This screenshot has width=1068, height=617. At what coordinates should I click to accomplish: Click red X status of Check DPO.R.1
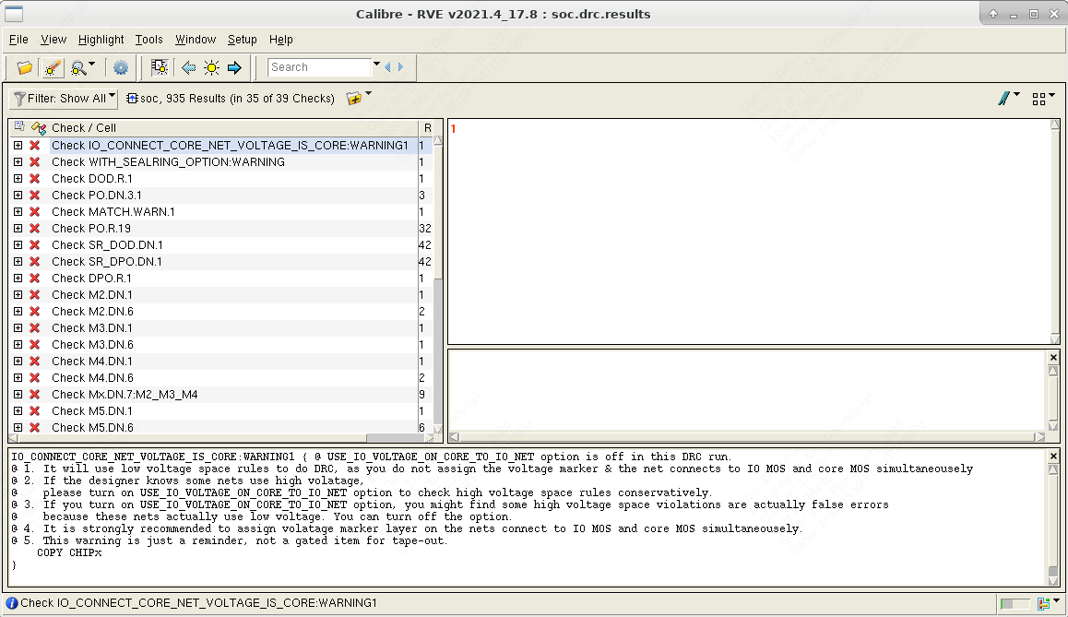coord(35,279)
